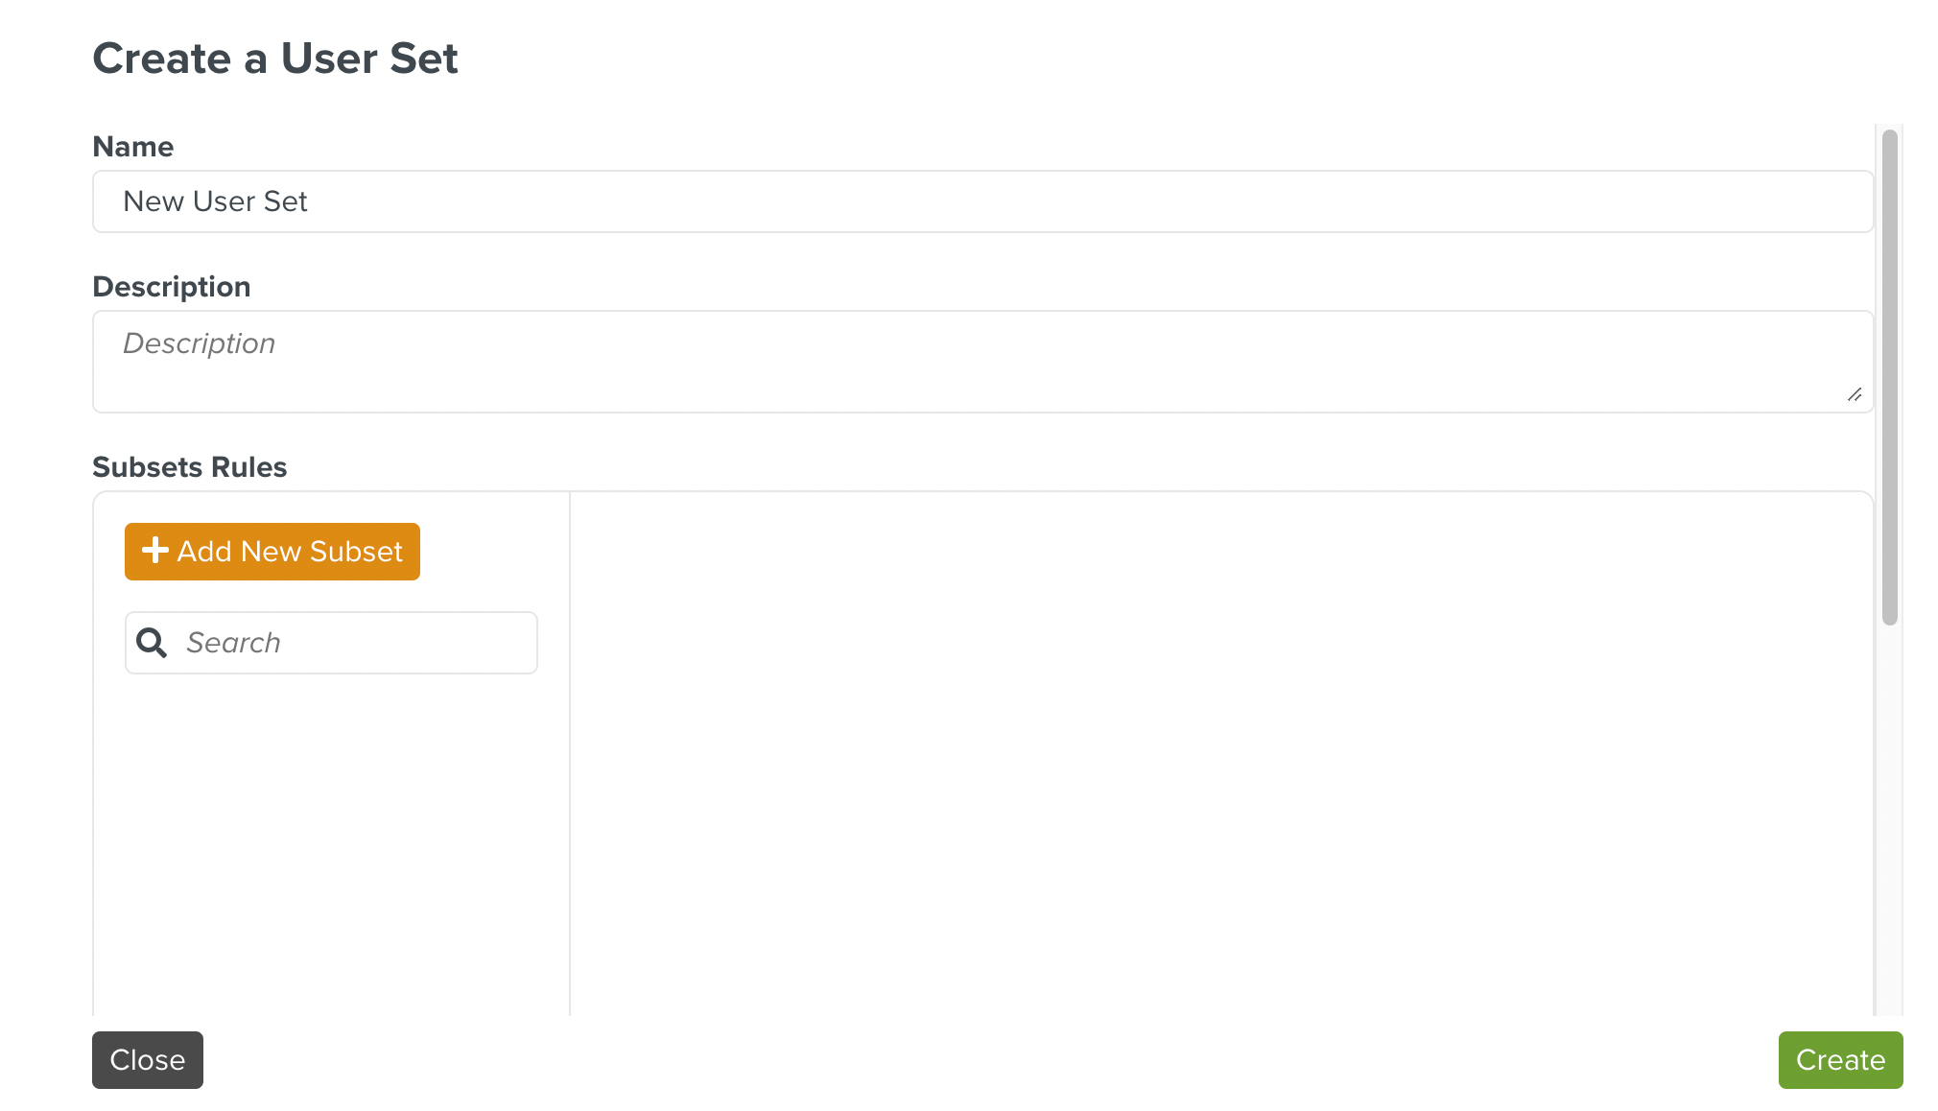
Task: Click the Description label
Action: [x=172, y=286]
